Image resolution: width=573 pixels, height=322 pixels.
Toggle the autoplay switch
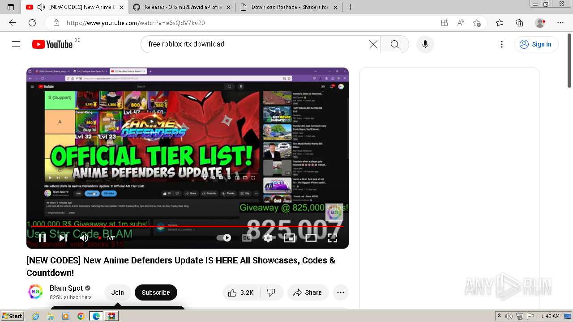224,238
